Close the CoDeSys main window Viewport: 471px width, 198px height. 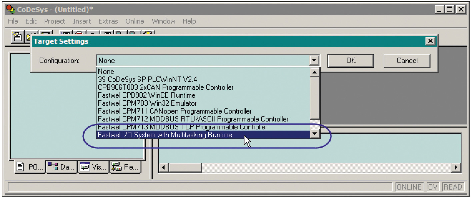click(461, 10)
